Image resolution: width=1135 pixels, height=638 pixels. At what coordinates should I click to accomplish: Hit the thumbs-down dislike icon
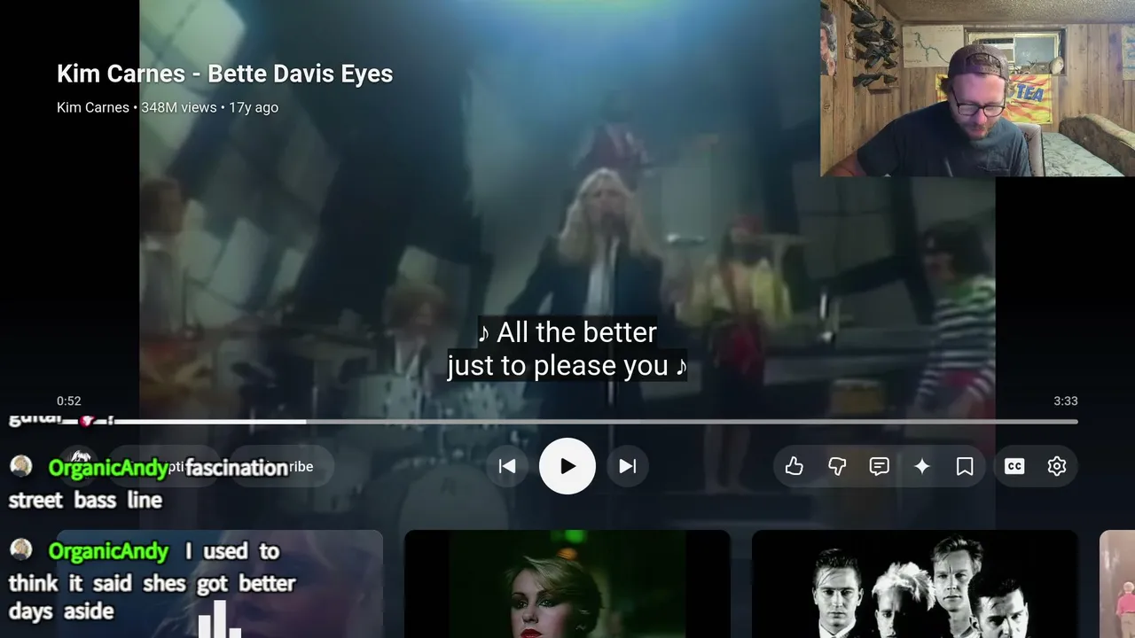(x=837, y=466)
